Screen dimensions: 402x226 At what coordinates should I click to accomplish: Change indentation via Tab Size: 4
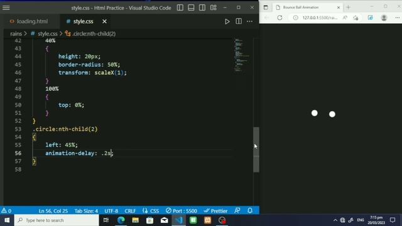click(x=86, y=211)
